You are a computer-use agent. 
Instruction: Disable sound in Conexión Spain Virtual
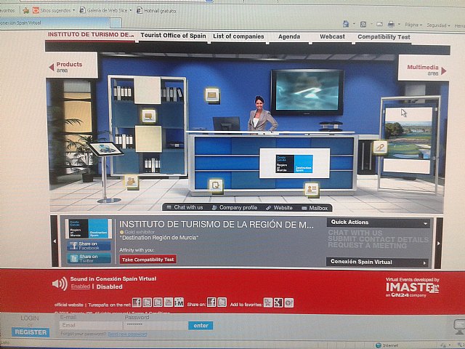pos(111,286)
